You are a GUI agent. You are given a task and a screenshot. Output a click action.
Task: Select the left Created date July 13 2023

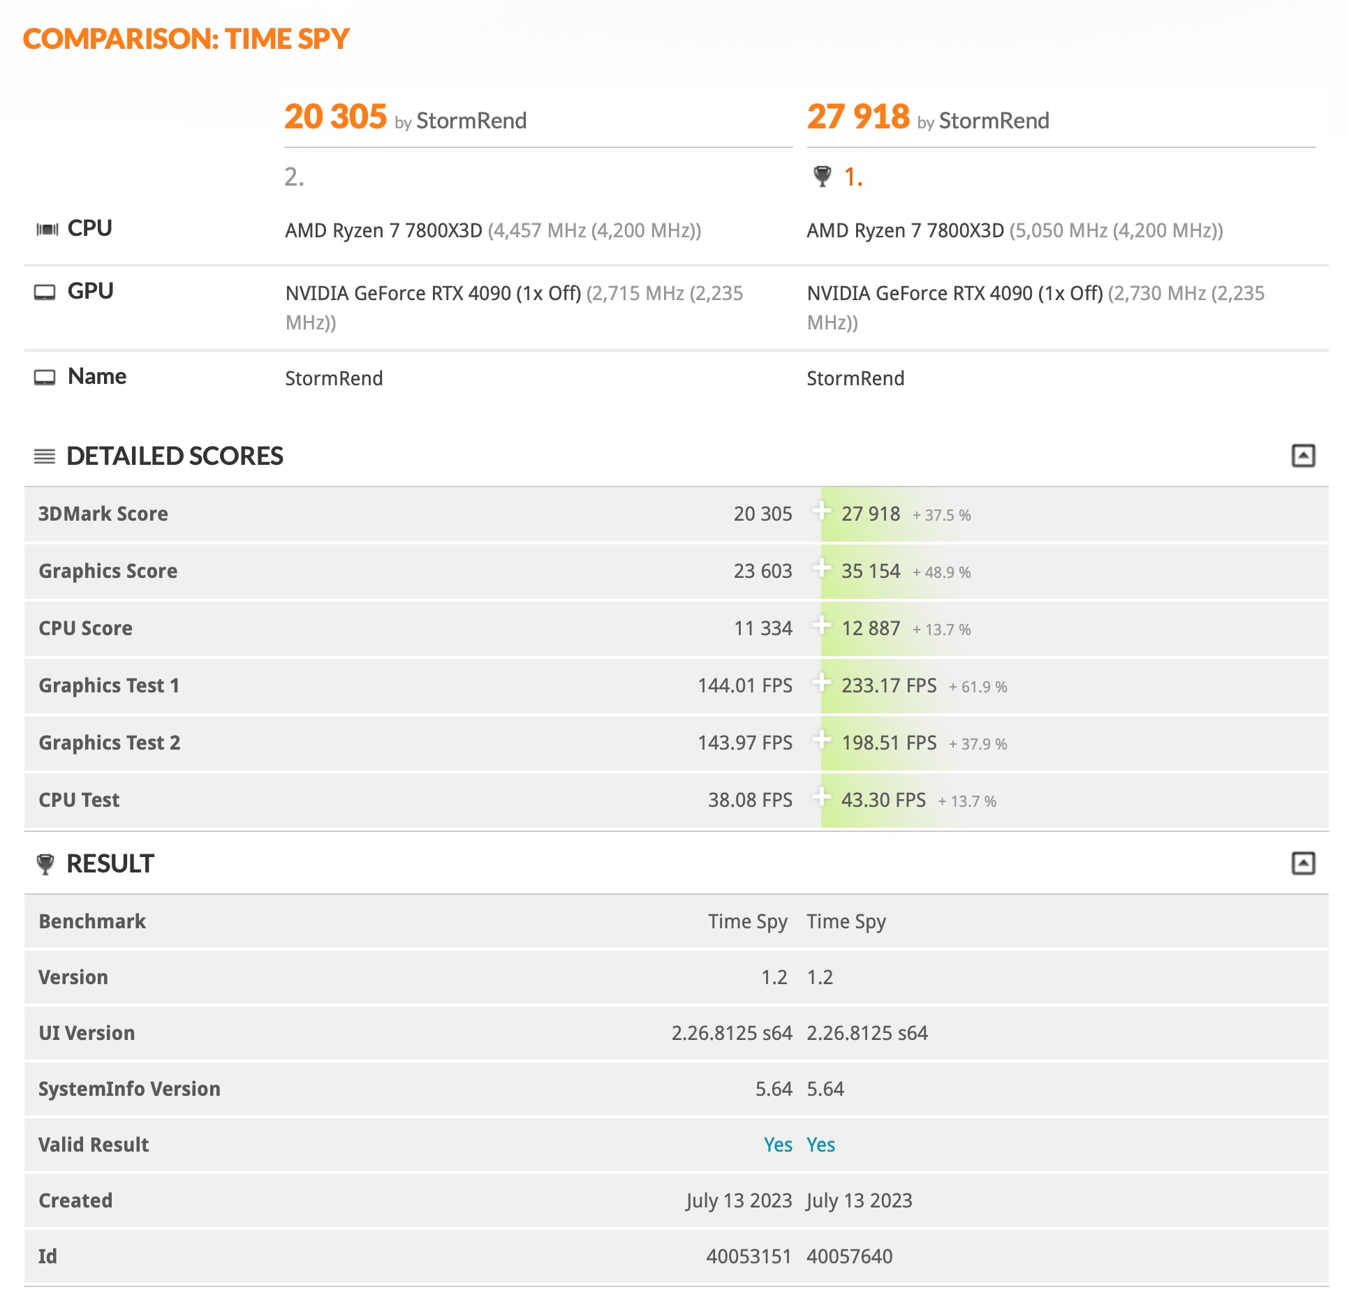click(x=739, y=1200)
